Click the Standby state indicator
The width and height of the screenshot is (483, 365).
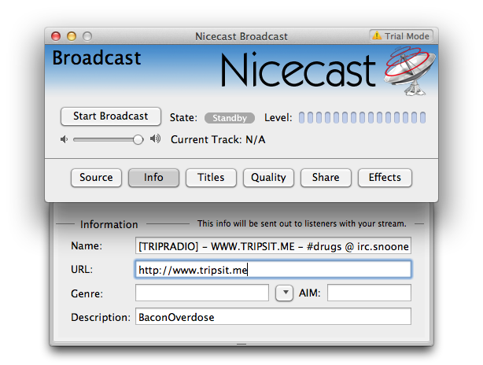pyautogui.click(x=230, y=118)
